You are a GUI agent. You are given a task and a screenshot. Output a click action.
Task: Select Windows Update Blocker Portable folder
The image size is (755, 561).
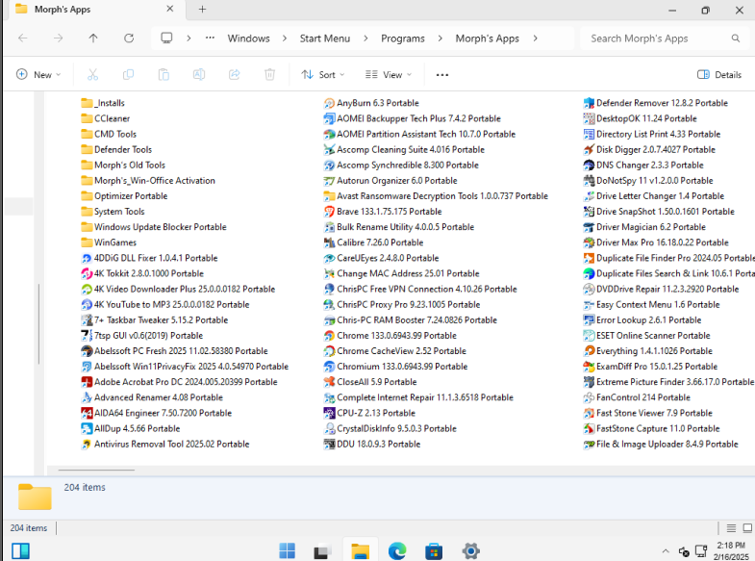(x=154, y=227)
